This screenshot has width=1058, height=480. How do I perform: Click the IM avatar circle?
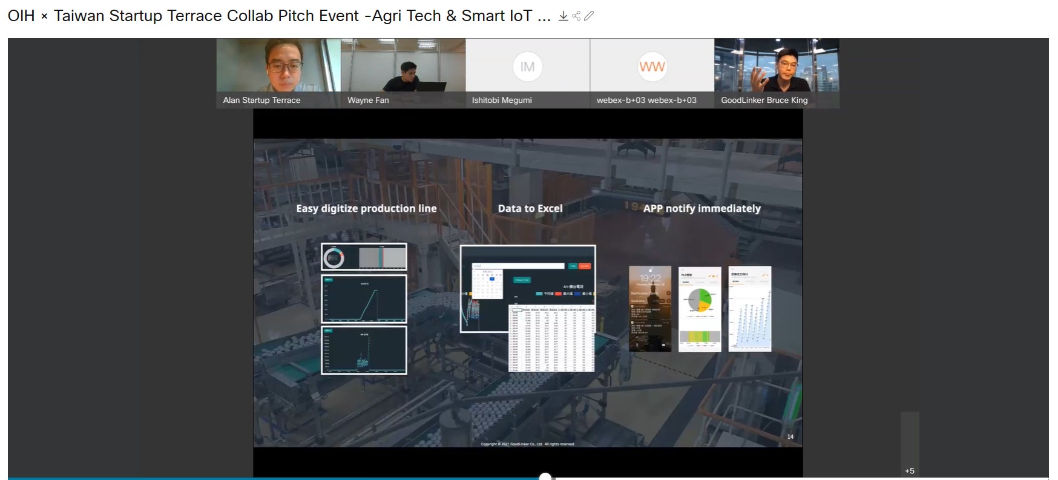click(527, 67)
